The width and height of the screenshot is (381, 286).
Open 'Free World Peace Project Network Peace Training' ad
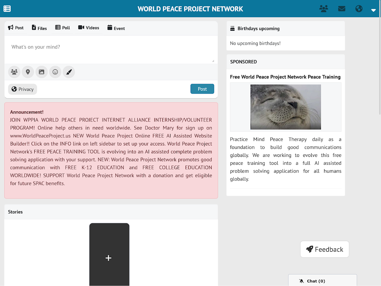(x=285, y=77)
